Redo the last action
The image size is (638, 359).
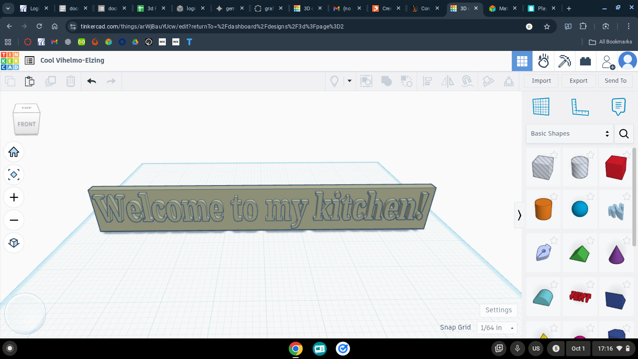111,81
